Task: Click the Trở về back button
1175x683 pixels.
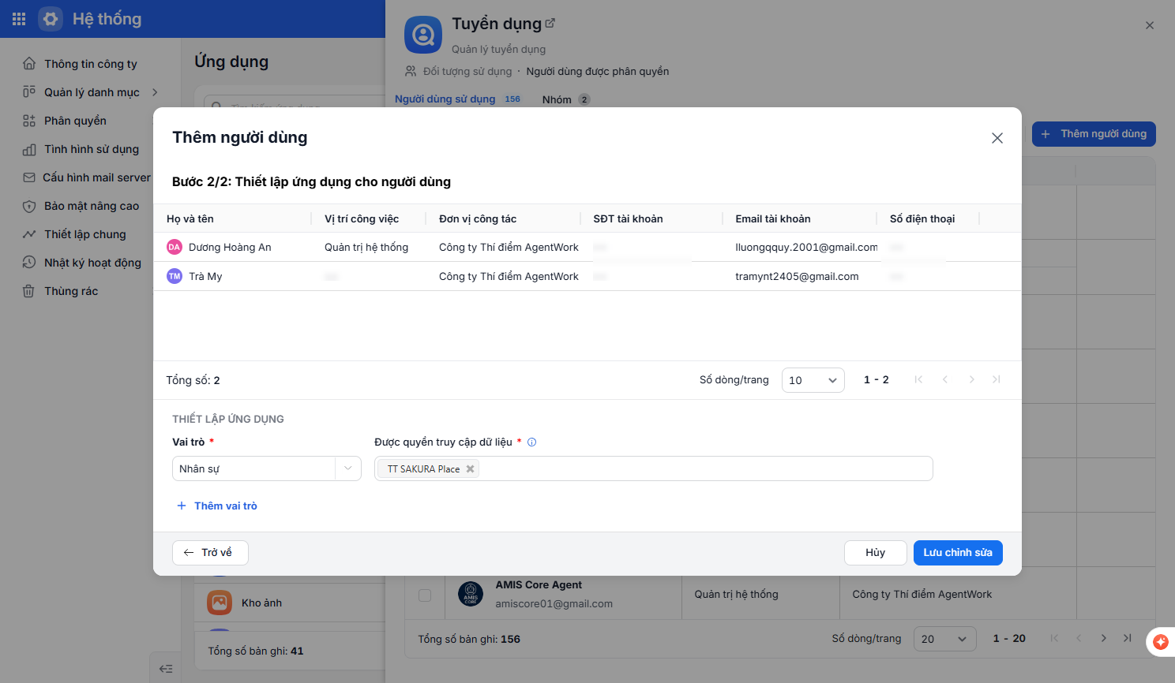Action: pyautogui.click(x=210, y=553)
